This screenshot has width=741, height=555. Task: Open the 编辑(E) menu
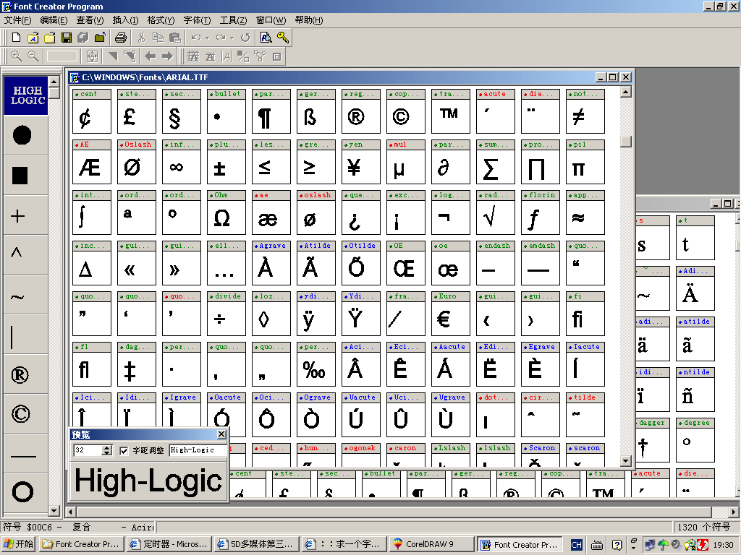pos(54,20)
